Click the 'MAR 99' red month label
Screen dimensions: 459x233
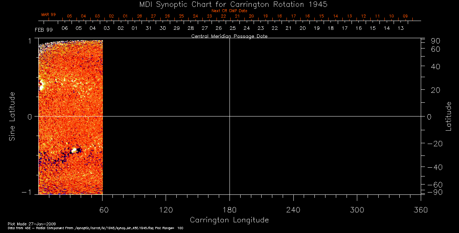pos(49,15)
